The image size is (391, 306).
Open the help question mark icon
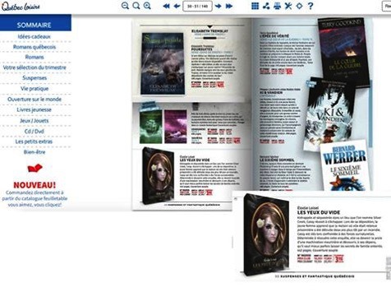pos(310,6)
